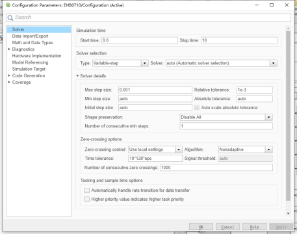Click the scrollbar up arrow
Image resolution: width=297 pixels, height=234 pixels.
(x=288, y=29)
